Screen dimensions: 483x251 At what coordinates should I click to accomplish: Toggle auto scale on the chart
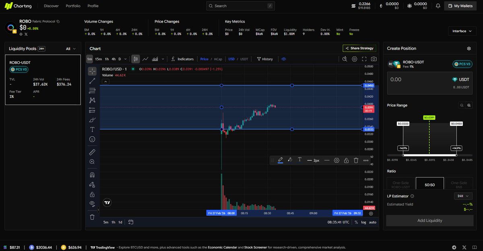373,222
